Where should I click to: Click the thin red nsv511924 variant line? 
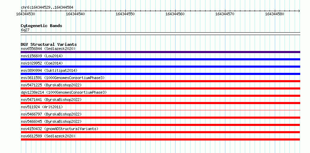(160, 110)
